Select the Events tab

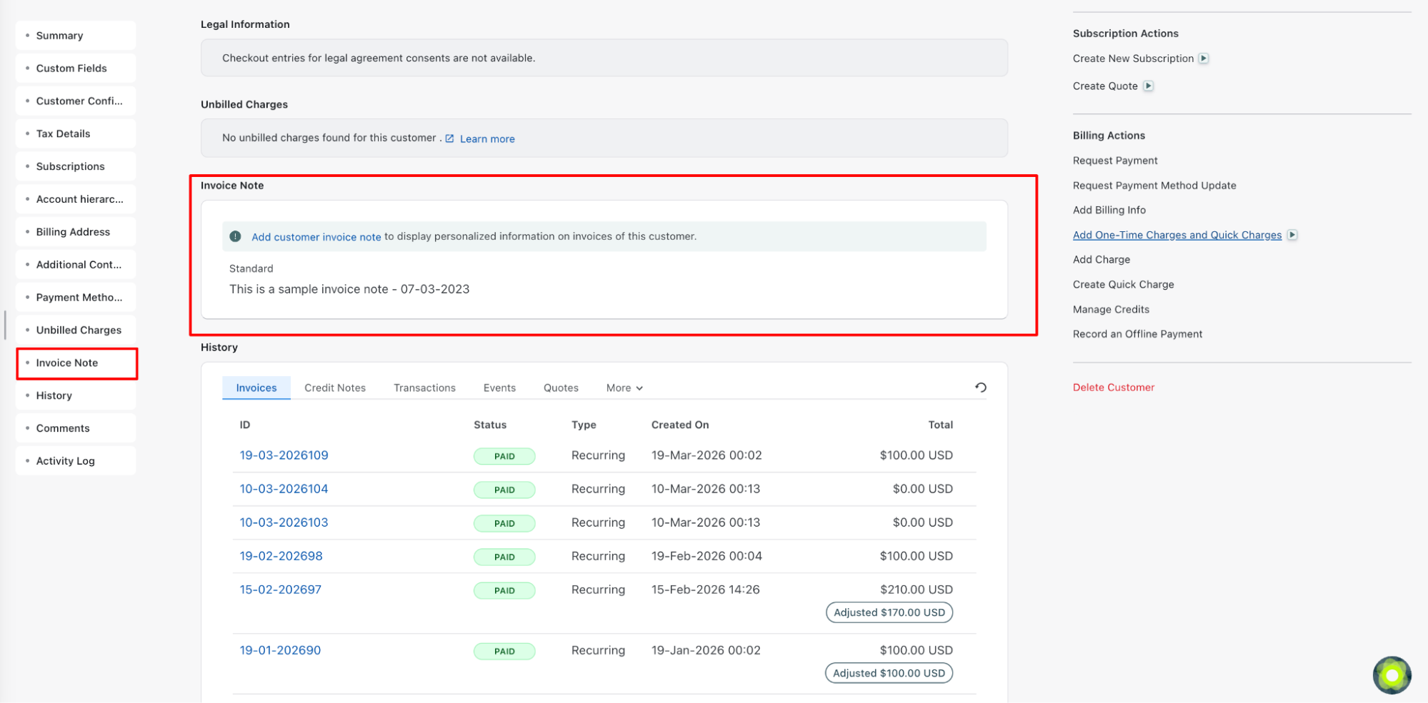tap(499, 388)
